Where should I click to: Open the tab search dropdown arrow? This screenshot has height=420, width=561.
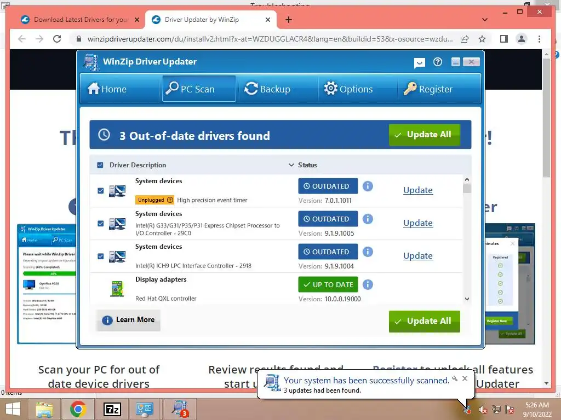[485, 20]
